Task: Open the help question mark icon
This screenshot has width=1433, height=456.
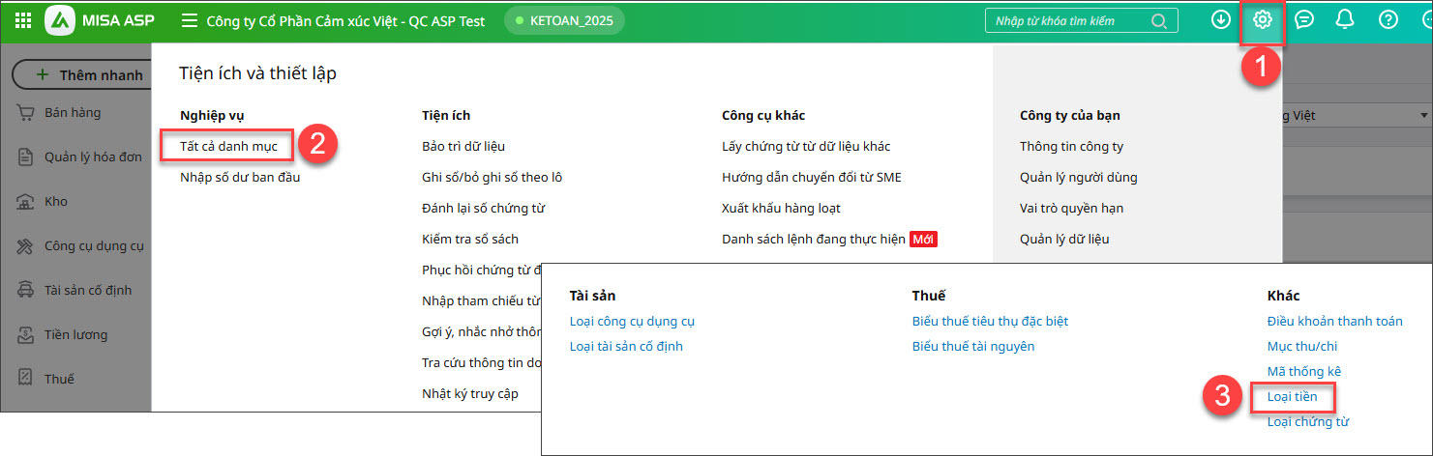Action: click(1388, 20)
